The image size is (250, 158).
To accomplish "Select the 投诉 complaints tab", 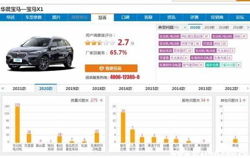I will (x=102, y=17).
